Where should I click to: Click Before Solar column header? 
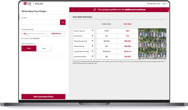click(107, 24)
